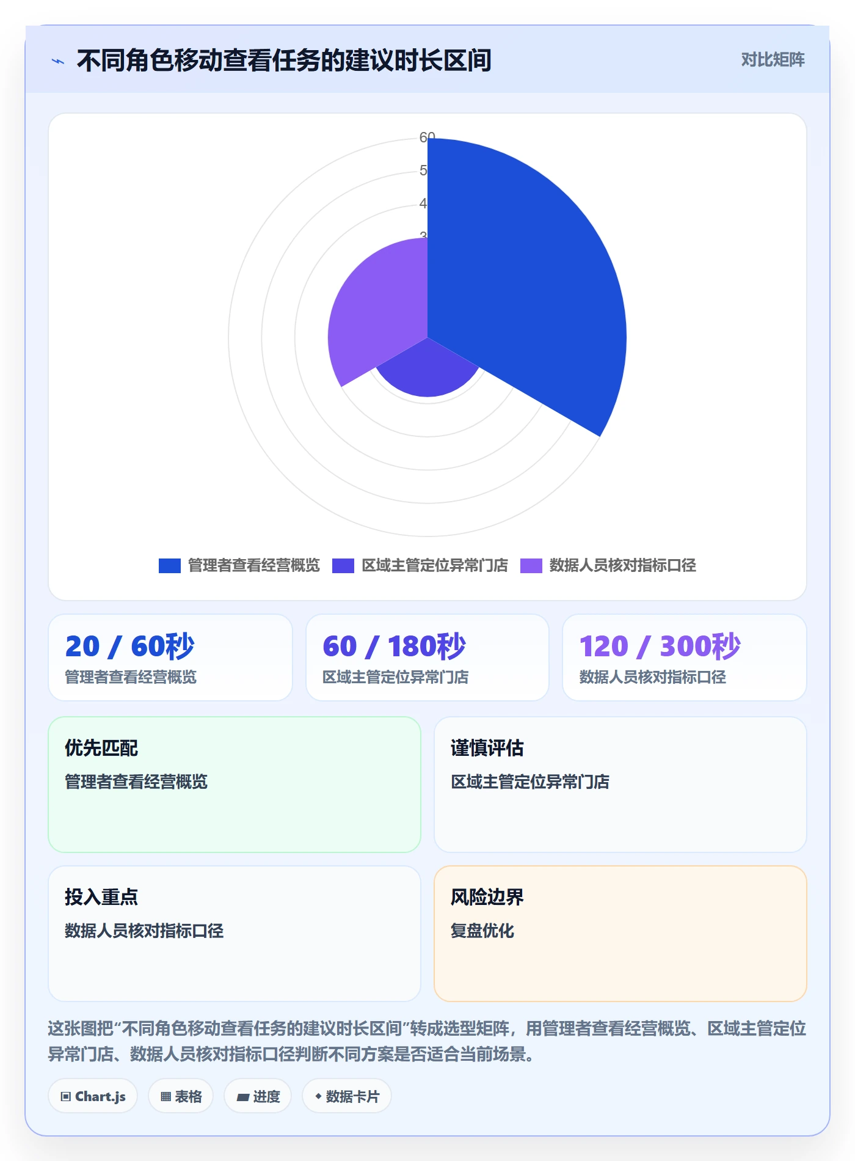Click the Chart.js tag
The image size is (855, 1161).
93,1096
